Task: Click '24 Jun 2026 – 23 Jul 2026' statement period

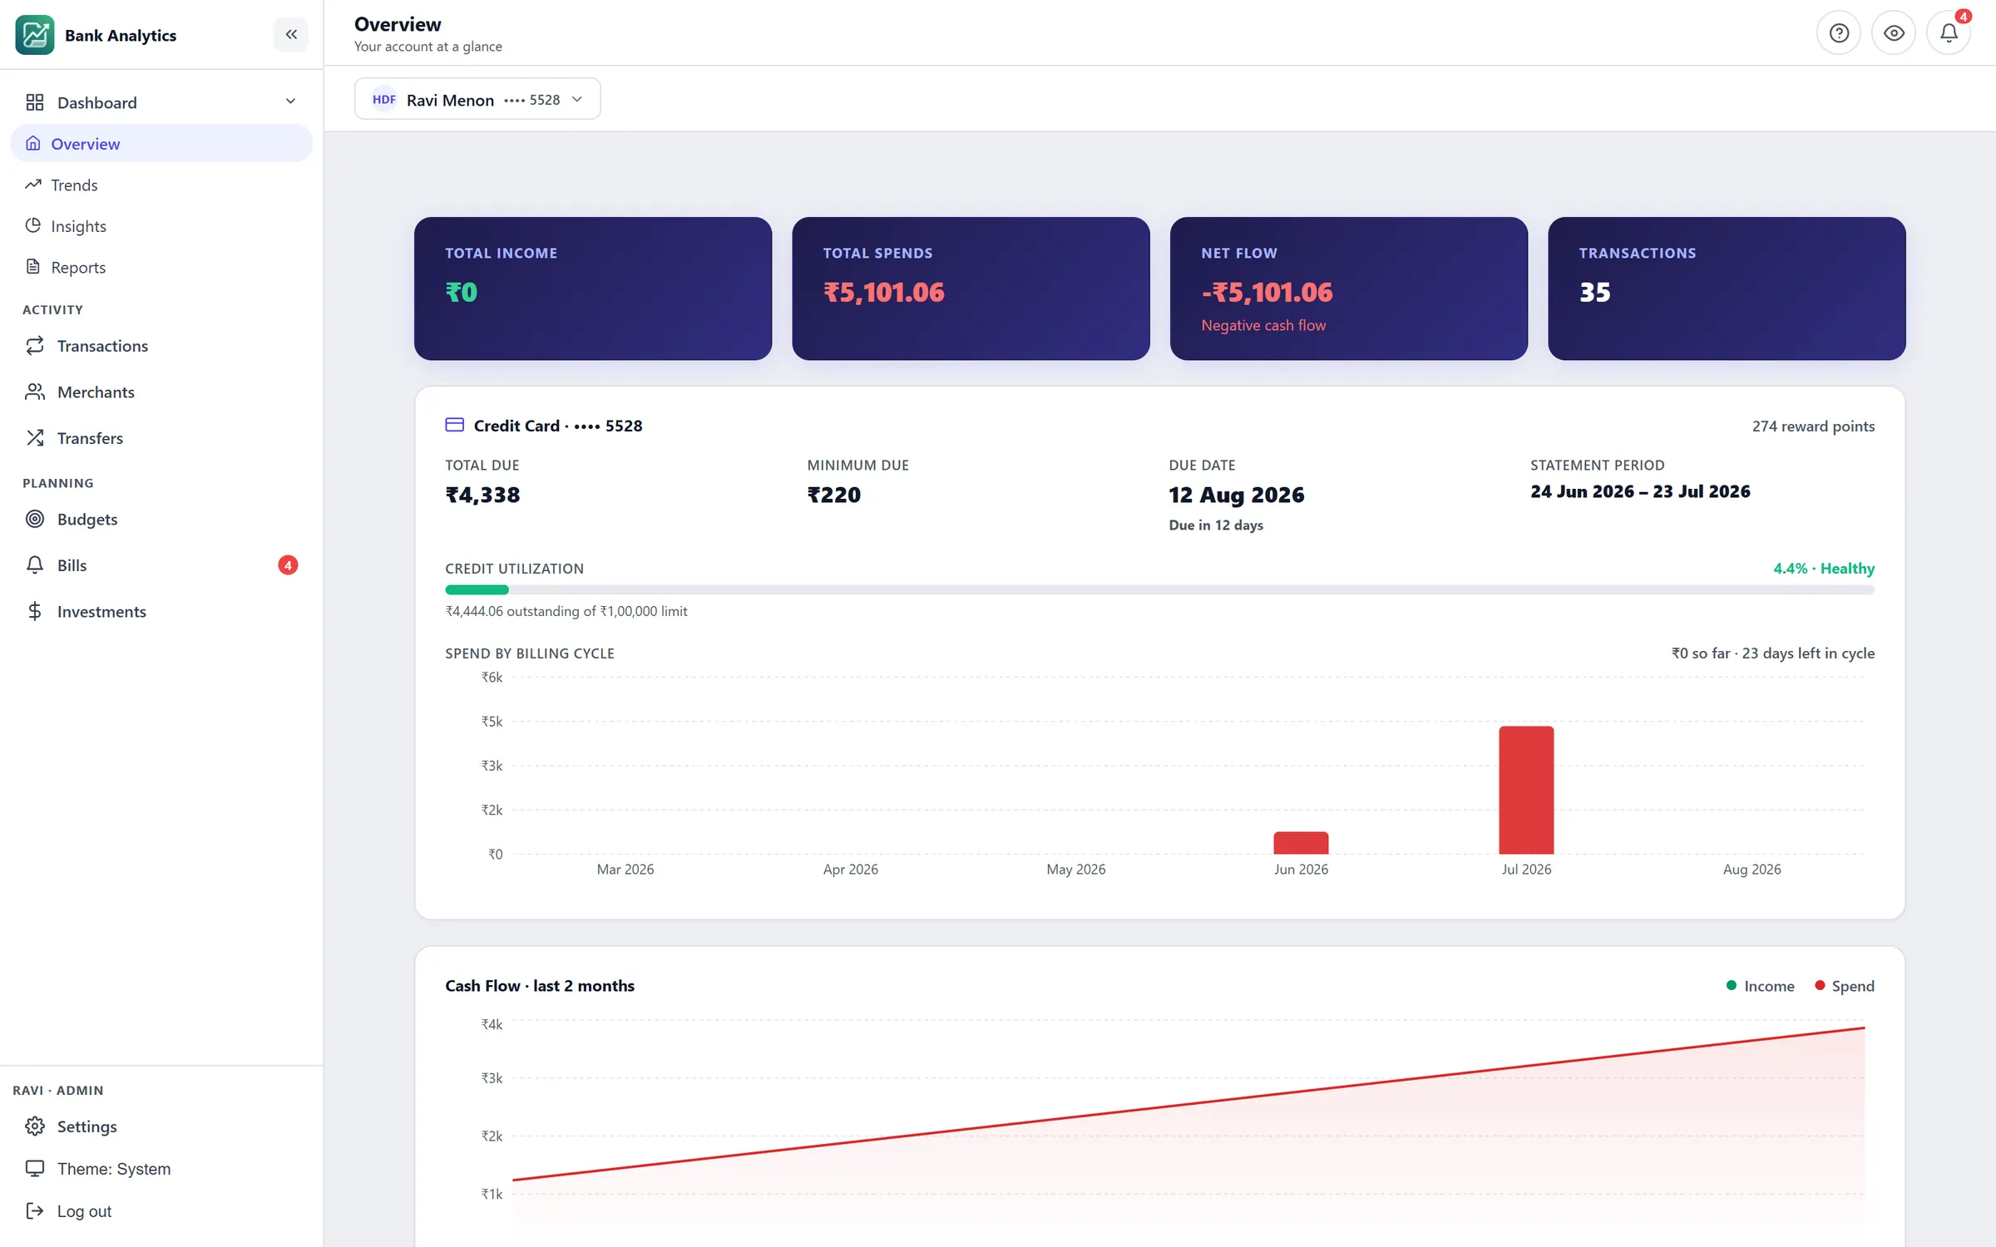Action: click(1640, 491)
